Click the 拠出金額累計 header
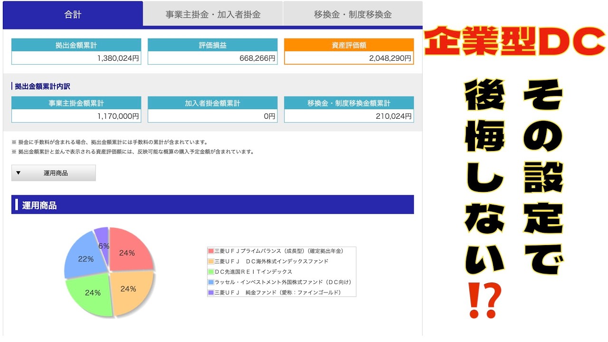Viewport: 608px width, 342px height. click(76, 45)
